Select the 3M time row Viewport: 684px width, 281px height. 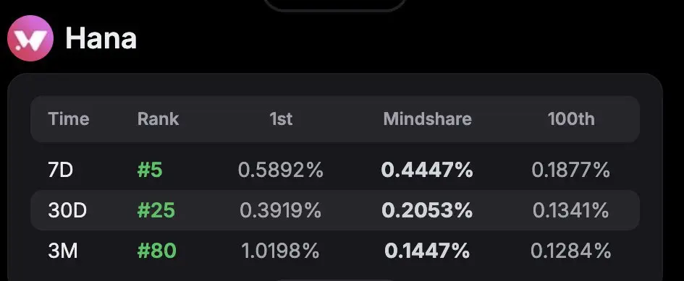pos(335,251)
